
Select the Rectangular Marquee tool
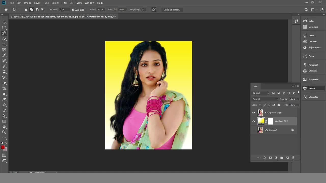click(4, 28)
